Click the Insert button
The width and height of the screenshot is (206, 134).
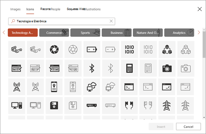pyautogui.click(x=161, y=127)
